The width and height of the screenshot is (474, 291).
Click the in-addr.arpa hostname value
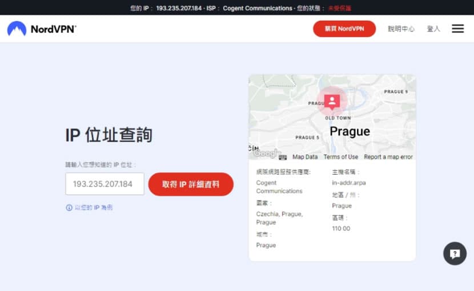[349, 183]
